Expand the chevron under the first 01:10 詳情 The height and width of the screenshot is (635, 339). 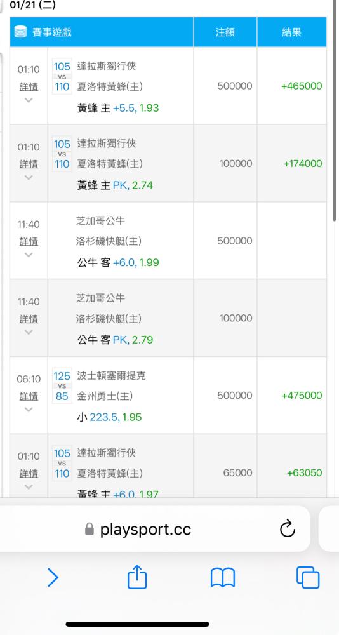point(29,100)
